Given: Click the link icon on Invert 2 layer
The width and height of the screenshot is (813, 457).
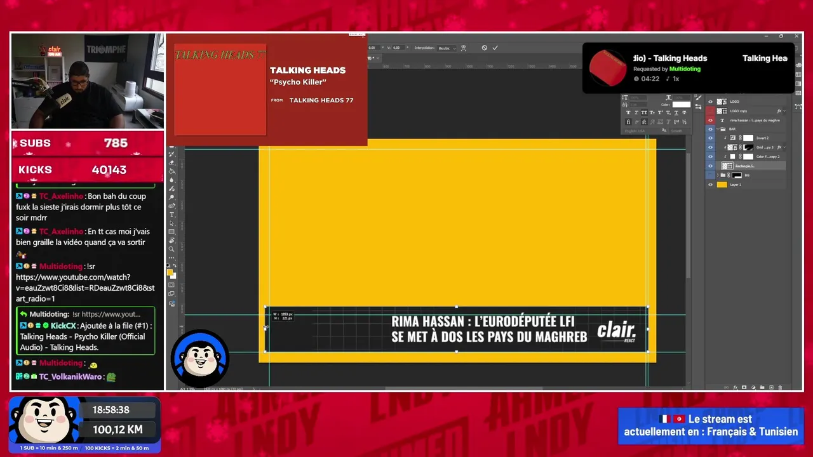Looking at the screenshot, I should click(x=740, y=138).
